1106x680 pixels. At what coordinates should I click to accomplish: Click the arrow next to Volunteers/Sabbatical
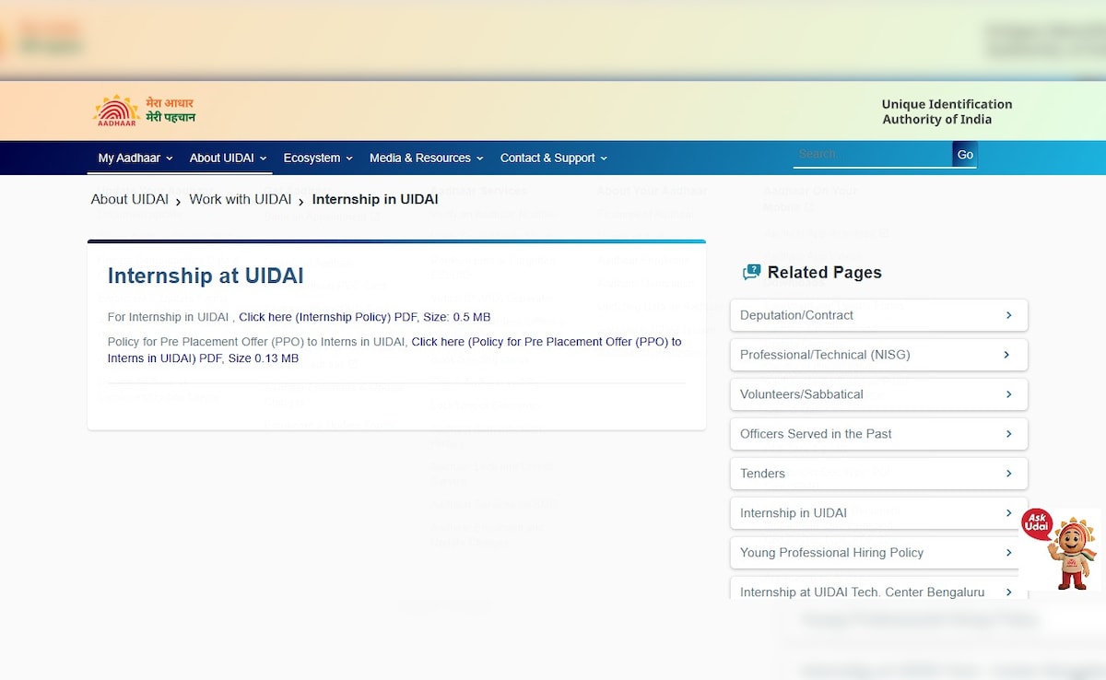coord(1008,394)
